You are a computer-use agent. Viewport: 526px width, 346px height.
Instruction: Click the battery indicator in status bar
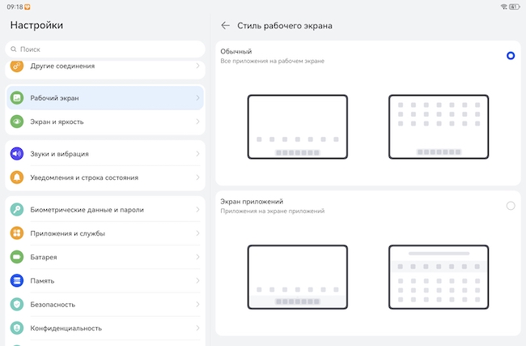(x=514, y=6)
